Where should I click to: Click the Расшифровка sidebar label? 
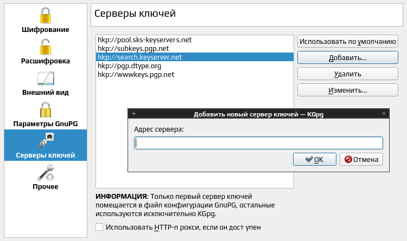pos(46,61)
